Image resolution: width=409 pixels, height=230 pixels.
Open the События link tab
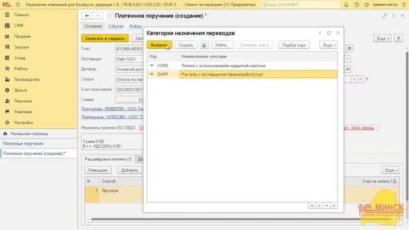click(116, 26)
